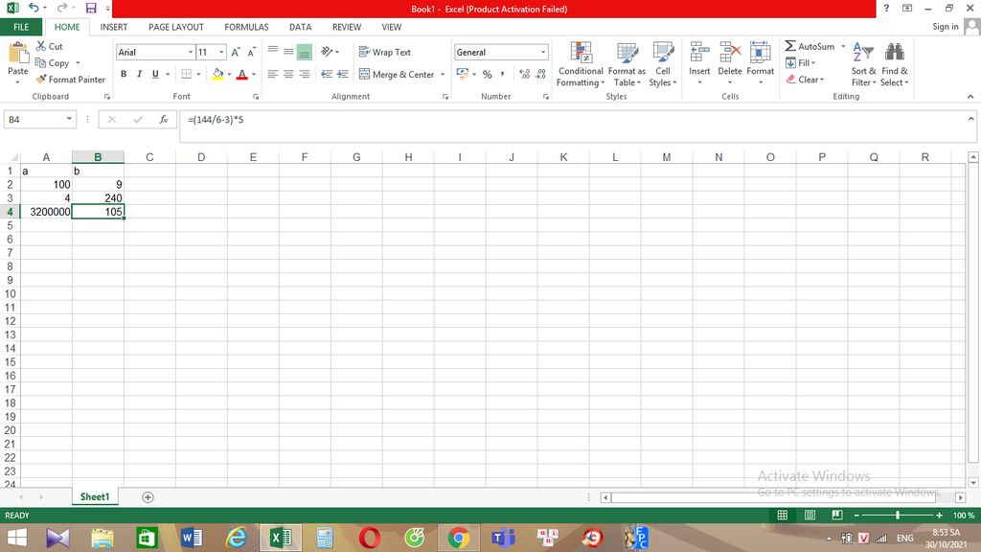Click in the formula bar text
Screen dimensions: 981x552
pyautogui.click(x=216, y=120)
